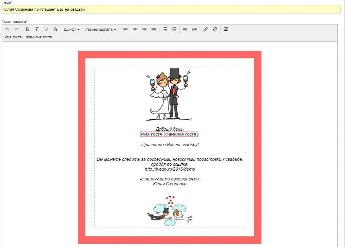Toggle bold formatting
The width and height of the screenshot is (345, 247).
[x=27, y=29]
